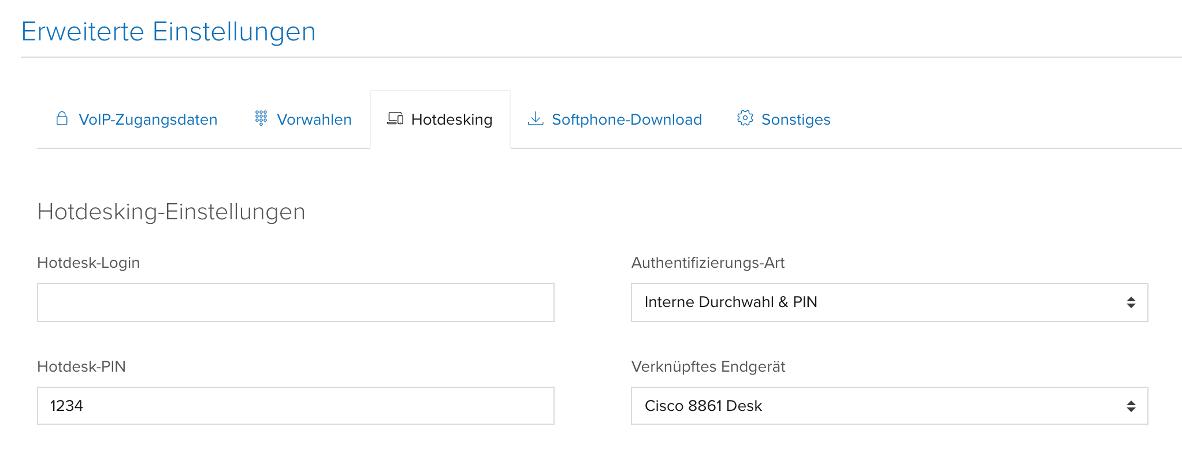The width and height of the screenshot is (1182, 449).
Task: Click into the Hotdesk-PIN field showing 1234
Action: [296, 406]
